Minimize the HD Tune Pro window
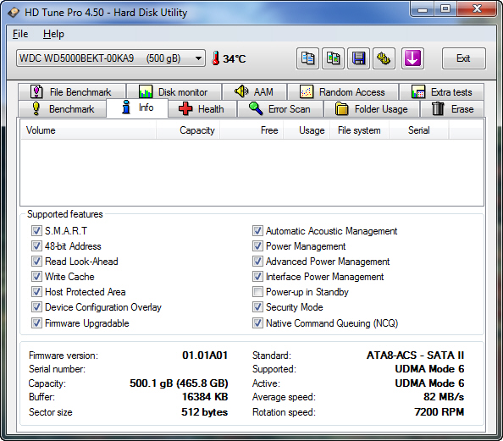 coord(423,9)
